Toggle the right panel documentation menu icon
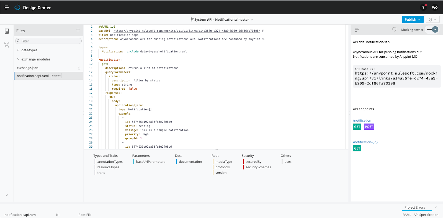 click(357, 30)
